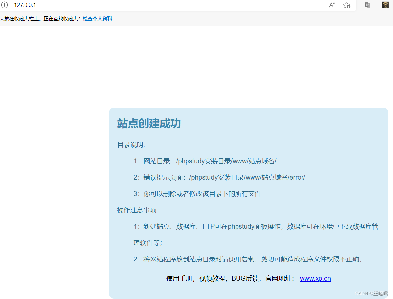Click the line 你可以删除或者修改该目录下的所有文件
The width and height of the screenshot is (393, 299).
tap(197, 194)
